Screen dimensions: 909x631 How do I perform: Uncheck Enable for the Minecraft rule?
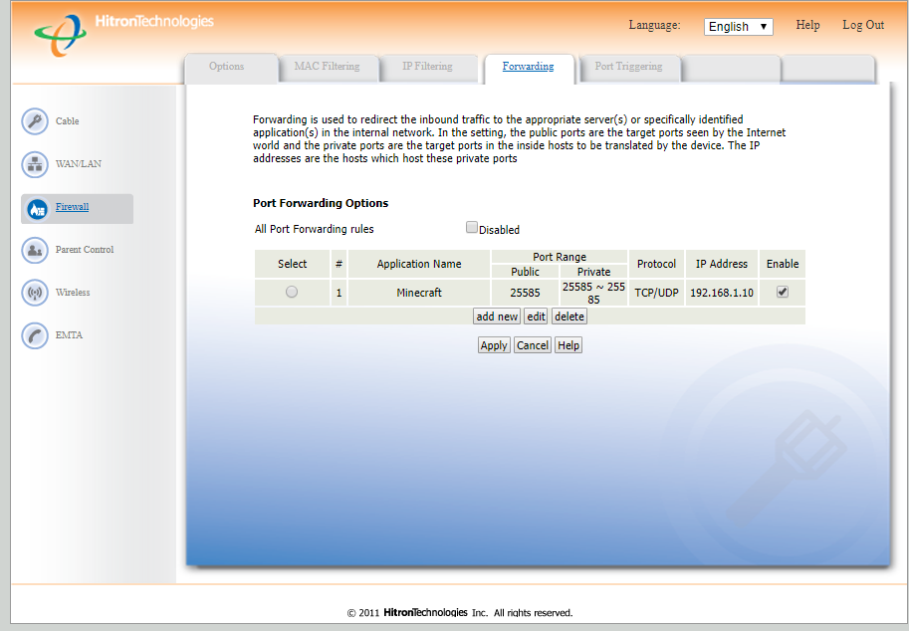tap(783, 292)
